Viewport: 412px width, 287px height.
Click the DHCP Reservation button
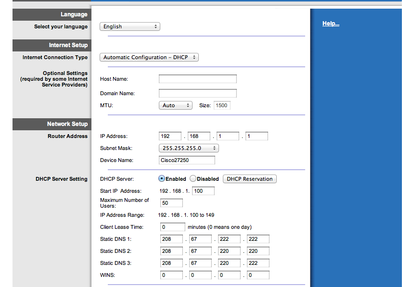250,179
